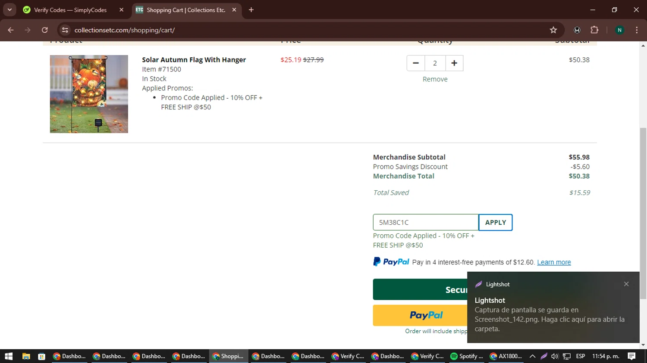Close the Lightshot notification
Viewport: 647px width, 363px height.
[626, 284]
